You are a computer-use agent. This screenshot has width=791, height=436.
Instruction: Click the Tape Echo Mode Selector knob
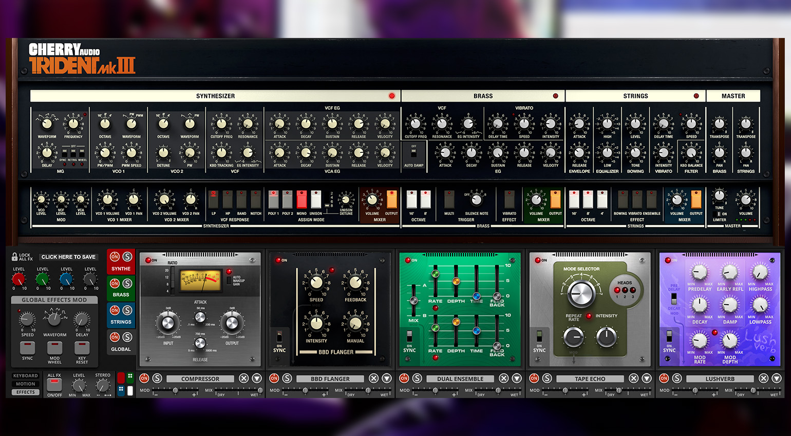coord(581,293)
